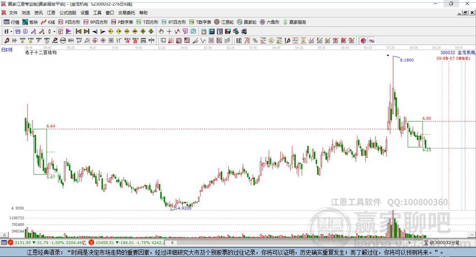This screenshot has width=476, height=257.
Task: Open the P四方形 tool
Action: (69, 22)
